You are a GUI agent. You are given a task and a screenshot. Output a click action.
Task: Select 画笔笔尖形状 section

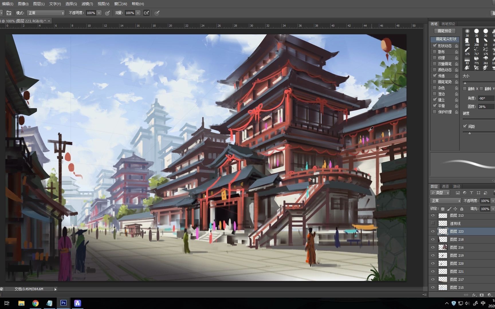pos(445,39)
